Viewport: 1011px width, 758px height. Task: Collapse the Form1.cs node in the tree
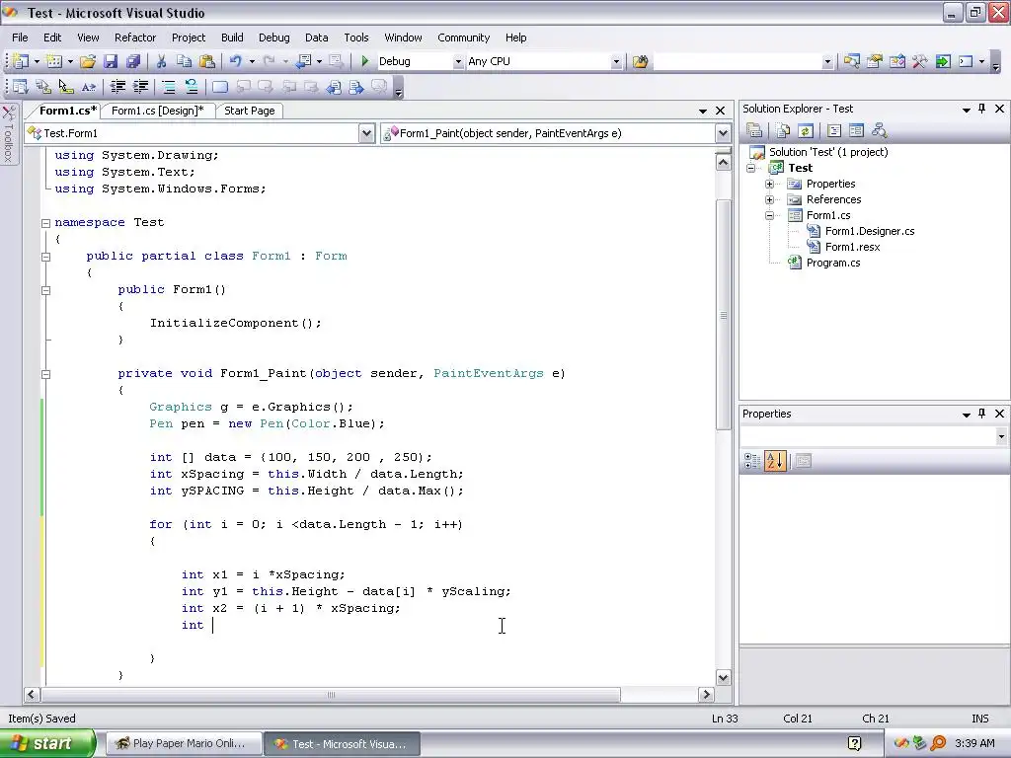769,215
